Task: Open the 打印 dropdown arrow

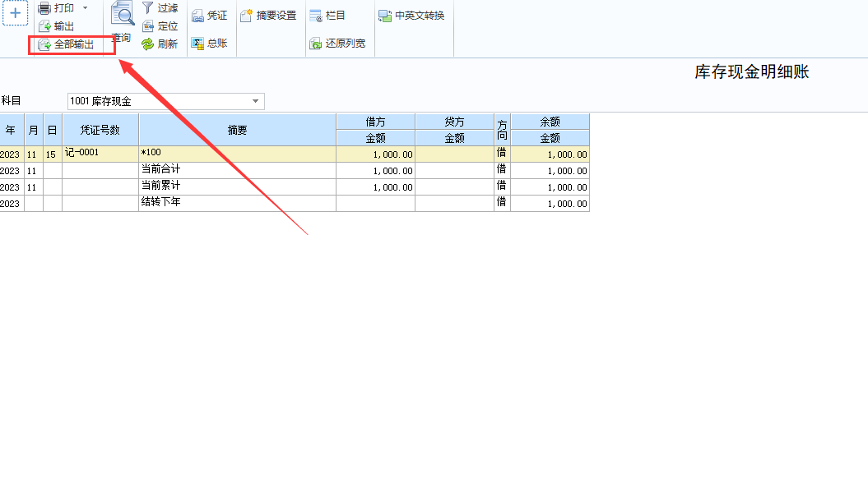Action: click(85, 8)
